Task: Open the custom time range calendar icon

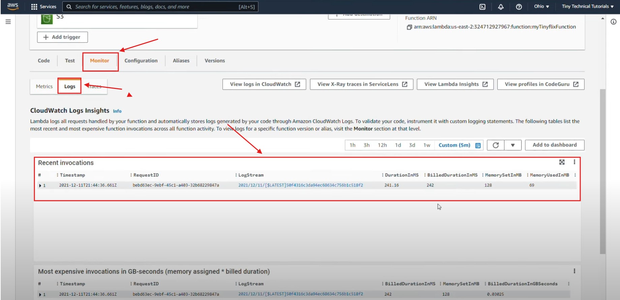Action: pos(478,145)
